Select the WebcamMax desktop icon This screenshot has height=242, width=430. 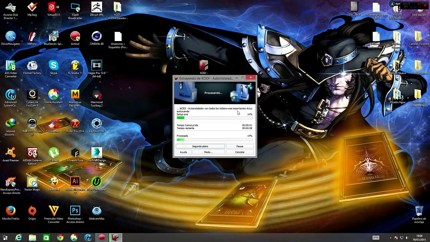click(x=97, y=213)
